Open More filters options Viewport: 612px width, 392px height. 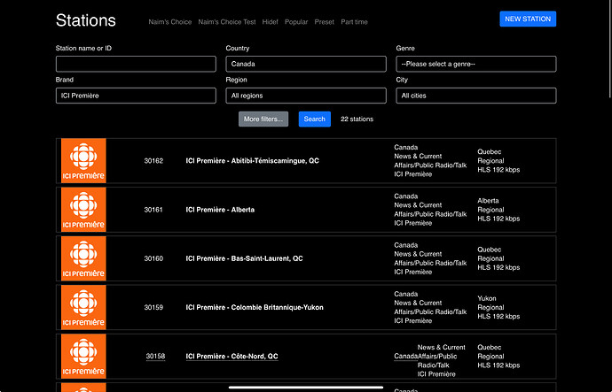tap(263, 119)
